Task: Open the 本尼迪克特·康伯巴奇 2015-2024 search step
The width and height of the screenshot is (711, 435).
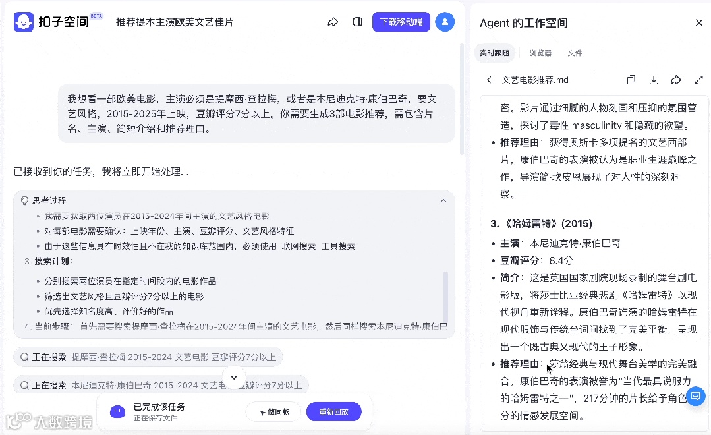Action: (161, 385)
